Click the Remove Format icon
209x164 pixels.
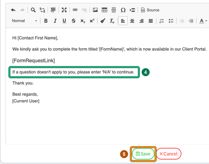point(112,21)
